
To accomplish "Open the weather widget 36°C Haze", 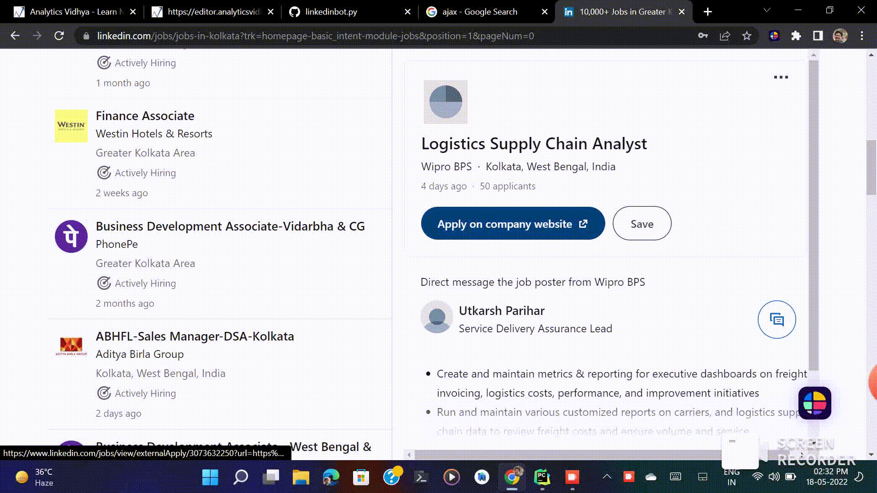I will pyautogui.click(x=35, y=477).
